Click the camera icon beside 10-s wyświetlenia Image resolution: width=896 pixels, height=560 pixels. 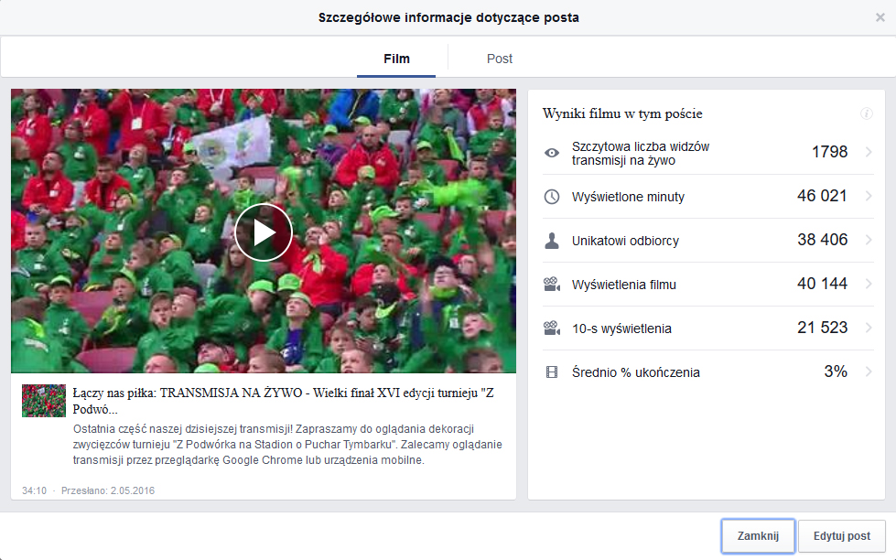tap(552, 328)
